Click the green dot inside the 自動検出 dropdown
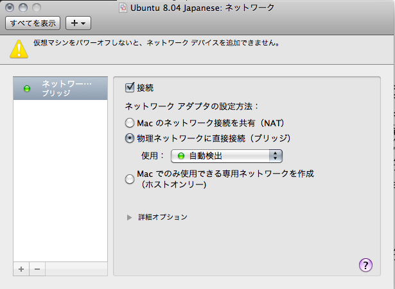This screenshot has height=289, width=395. click(181, 156)
